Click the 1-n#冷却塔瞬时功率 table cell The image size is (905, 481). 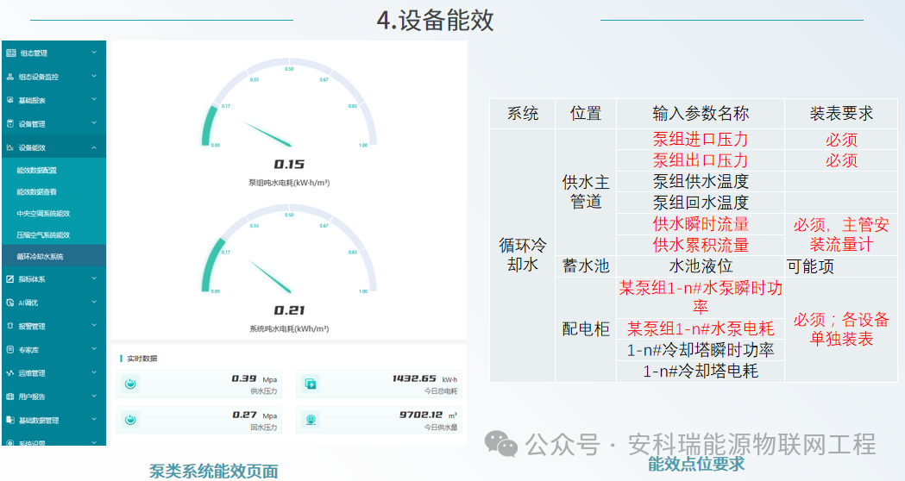click(701, 350)
